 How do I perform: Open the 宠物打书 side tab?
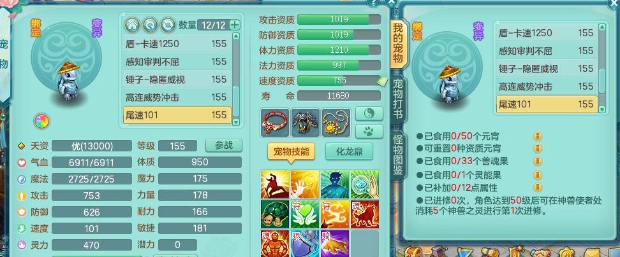(397, 100)
